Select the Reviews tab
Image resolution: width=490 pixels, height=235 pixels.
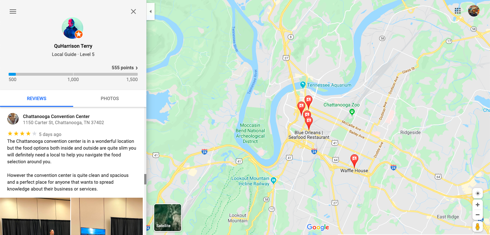37,99
